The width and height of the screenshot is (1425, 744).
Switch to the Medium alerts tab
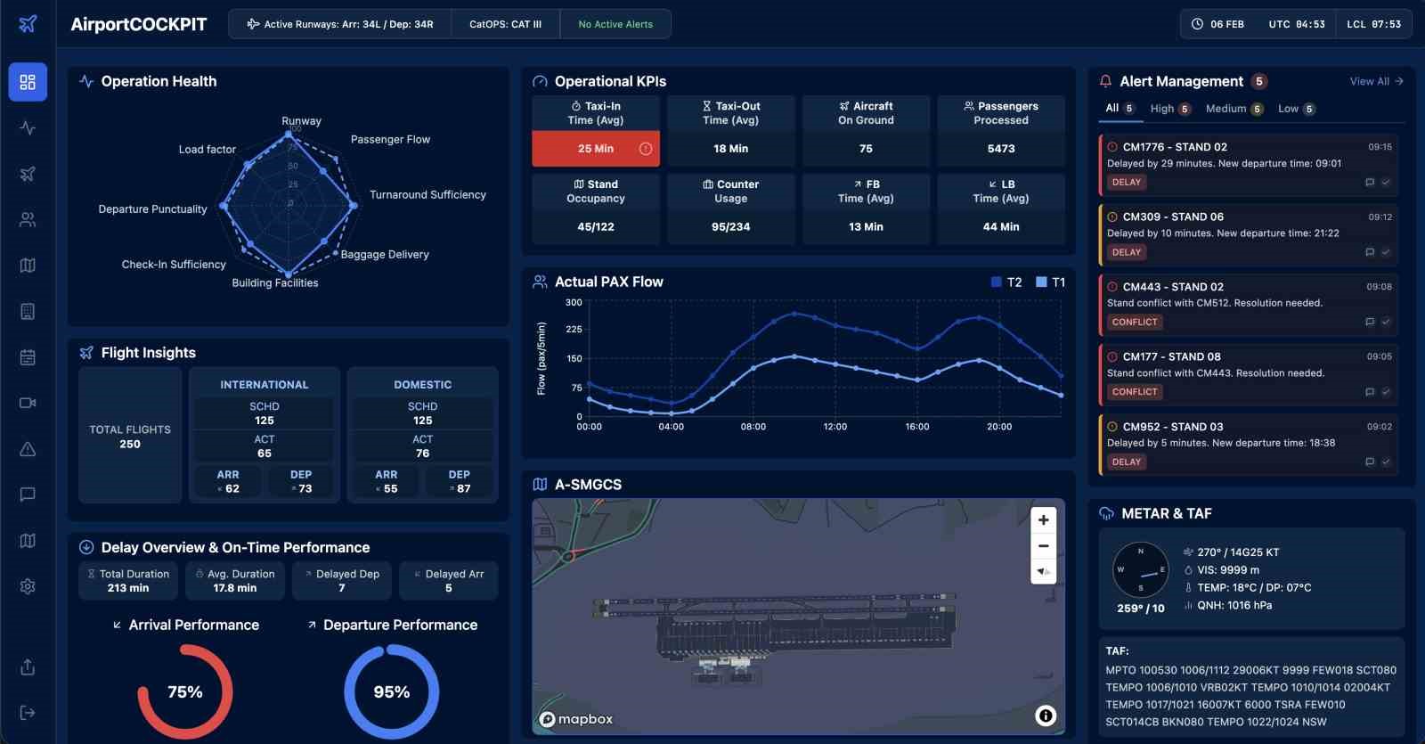pyautogui.click(x=1234, y=109)
